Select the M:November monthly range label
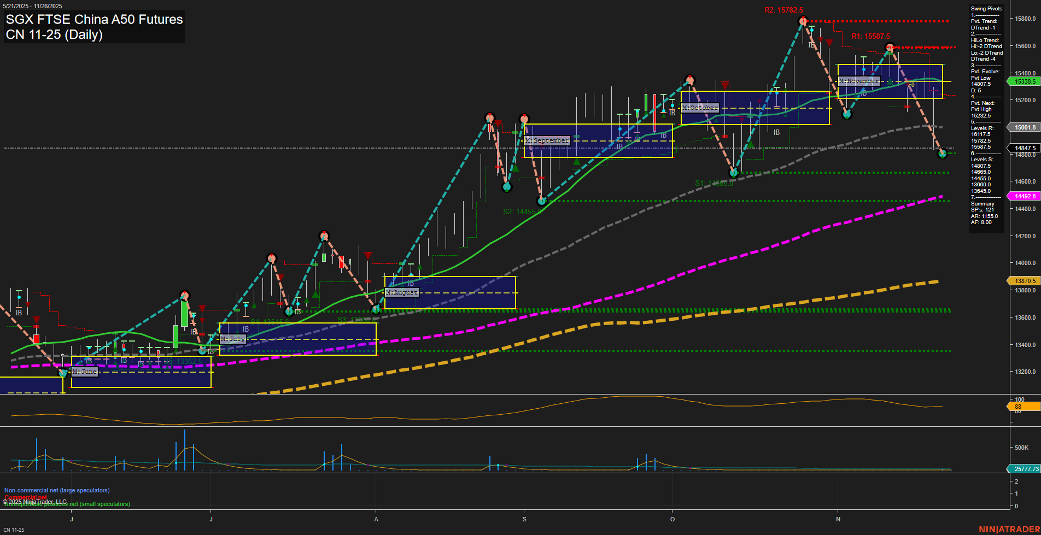1041x535 pixels. coord(858,81)
